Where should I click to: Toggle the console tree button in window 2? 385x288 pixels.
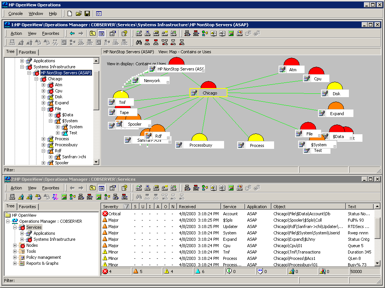(x=101, y=188)
